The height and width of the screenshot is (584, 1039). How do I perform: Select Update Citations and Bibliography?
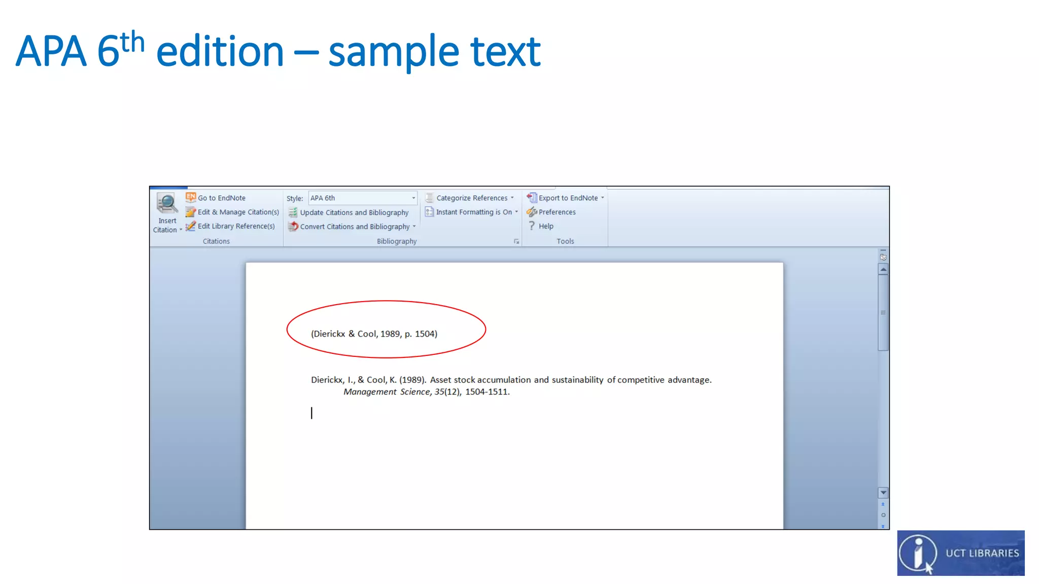[354, 212]
